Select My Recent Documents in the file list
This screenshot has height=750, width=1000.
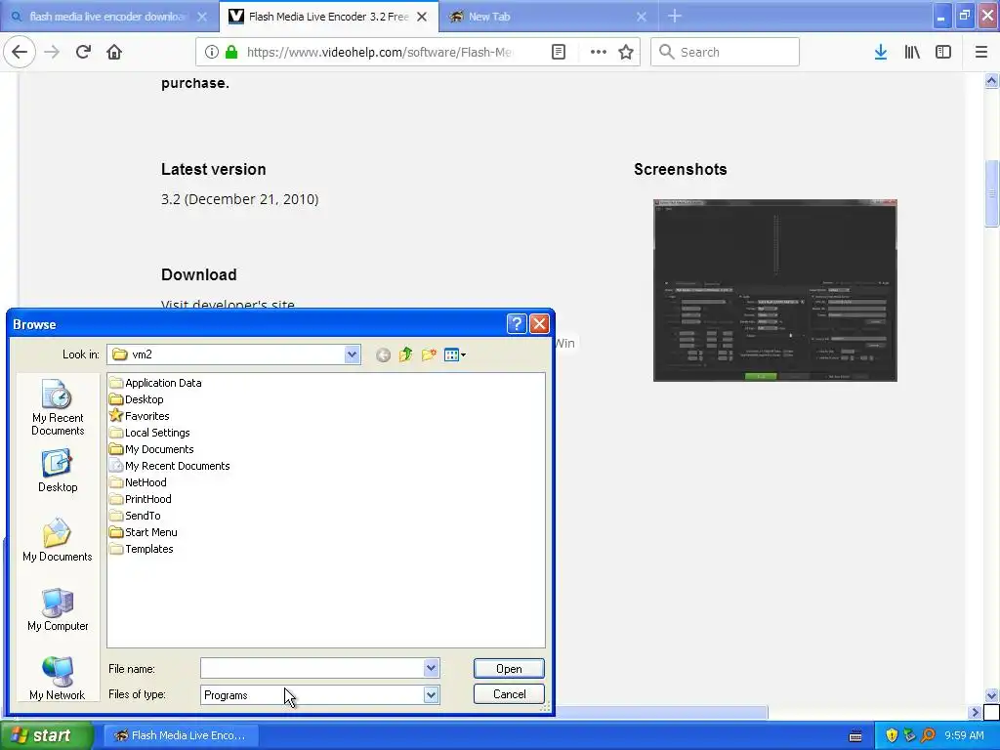point(170,466)
